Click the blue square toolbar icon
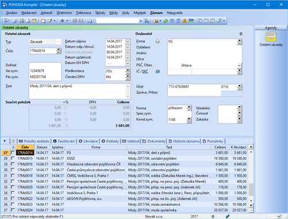 click(x=172, y=21)
